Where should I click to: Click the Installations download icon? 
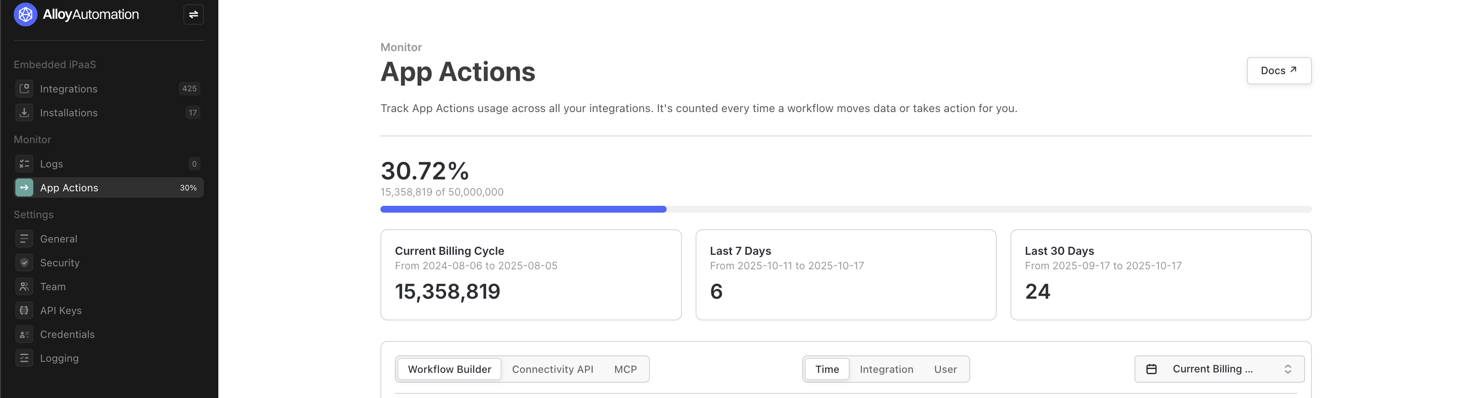[24, 113]
